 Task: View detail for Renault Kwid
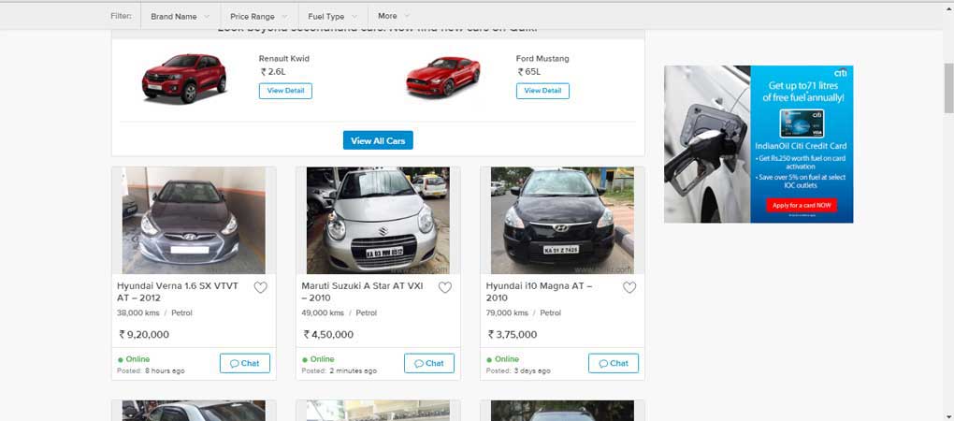tap(285, 91)
